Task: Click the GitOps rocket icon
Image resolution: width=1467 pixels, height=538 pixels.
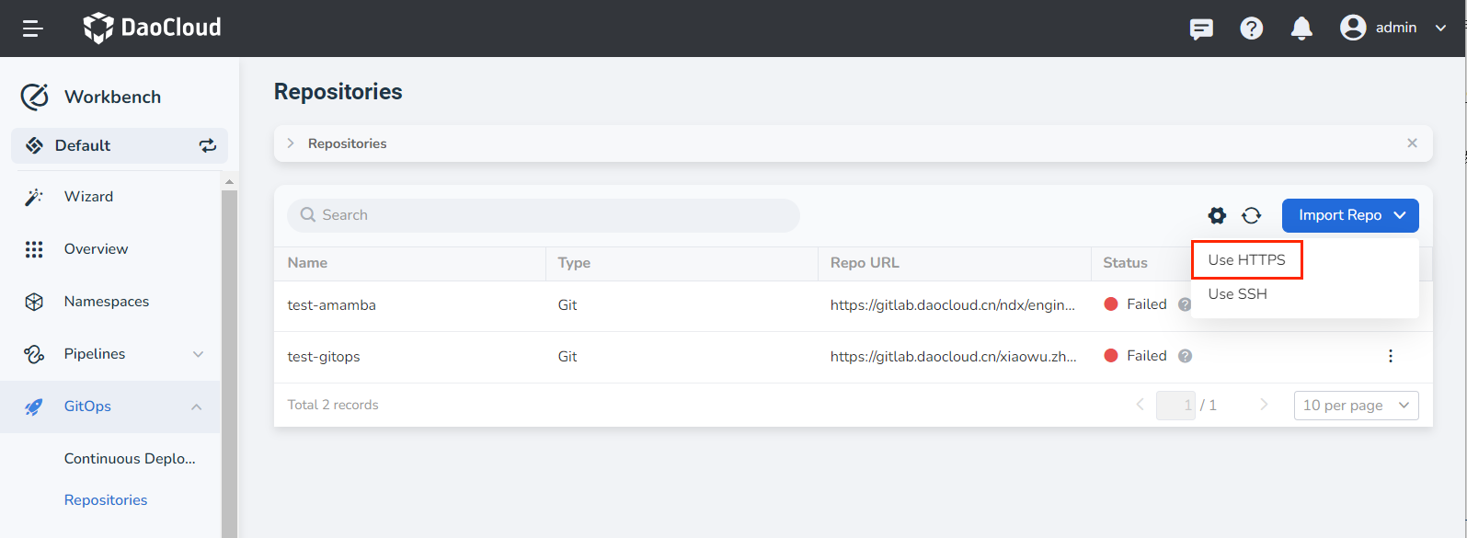Action: [34, 406]
